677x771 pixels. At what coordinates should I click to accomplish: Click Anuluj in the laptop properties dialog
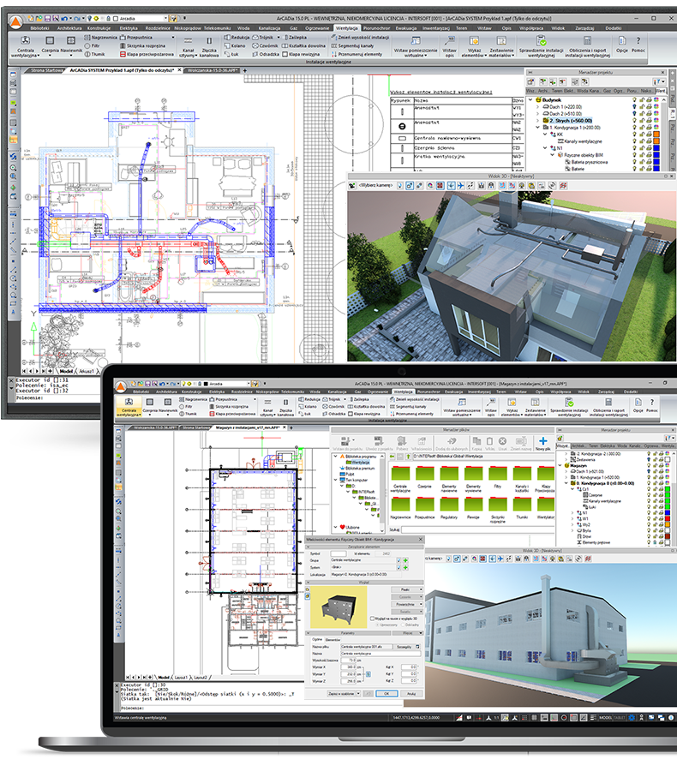pos(411,693)
